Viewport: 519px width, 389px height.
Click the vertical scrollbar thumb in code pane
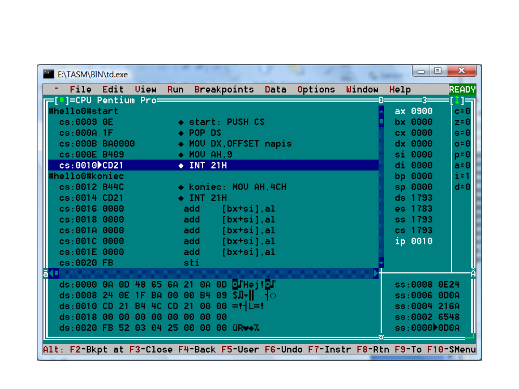coord(381,122)
